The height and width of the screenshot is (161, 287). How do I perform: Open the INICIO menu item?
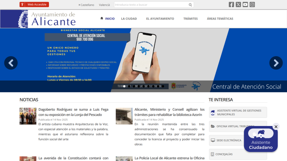point(110,19)
